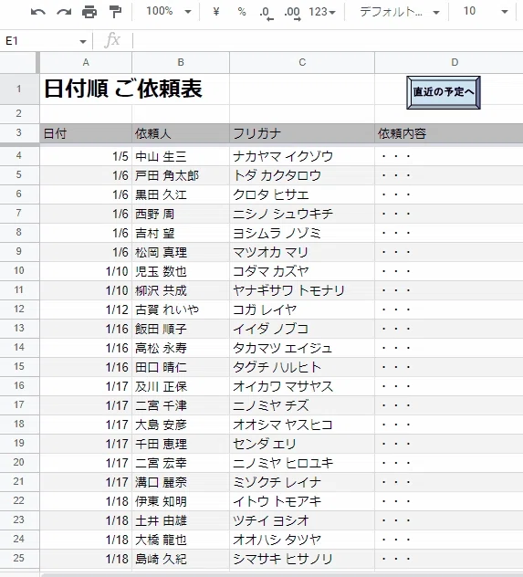Decrease decimal places
Viewport: 523px width, 577px height.
point(266,13)
